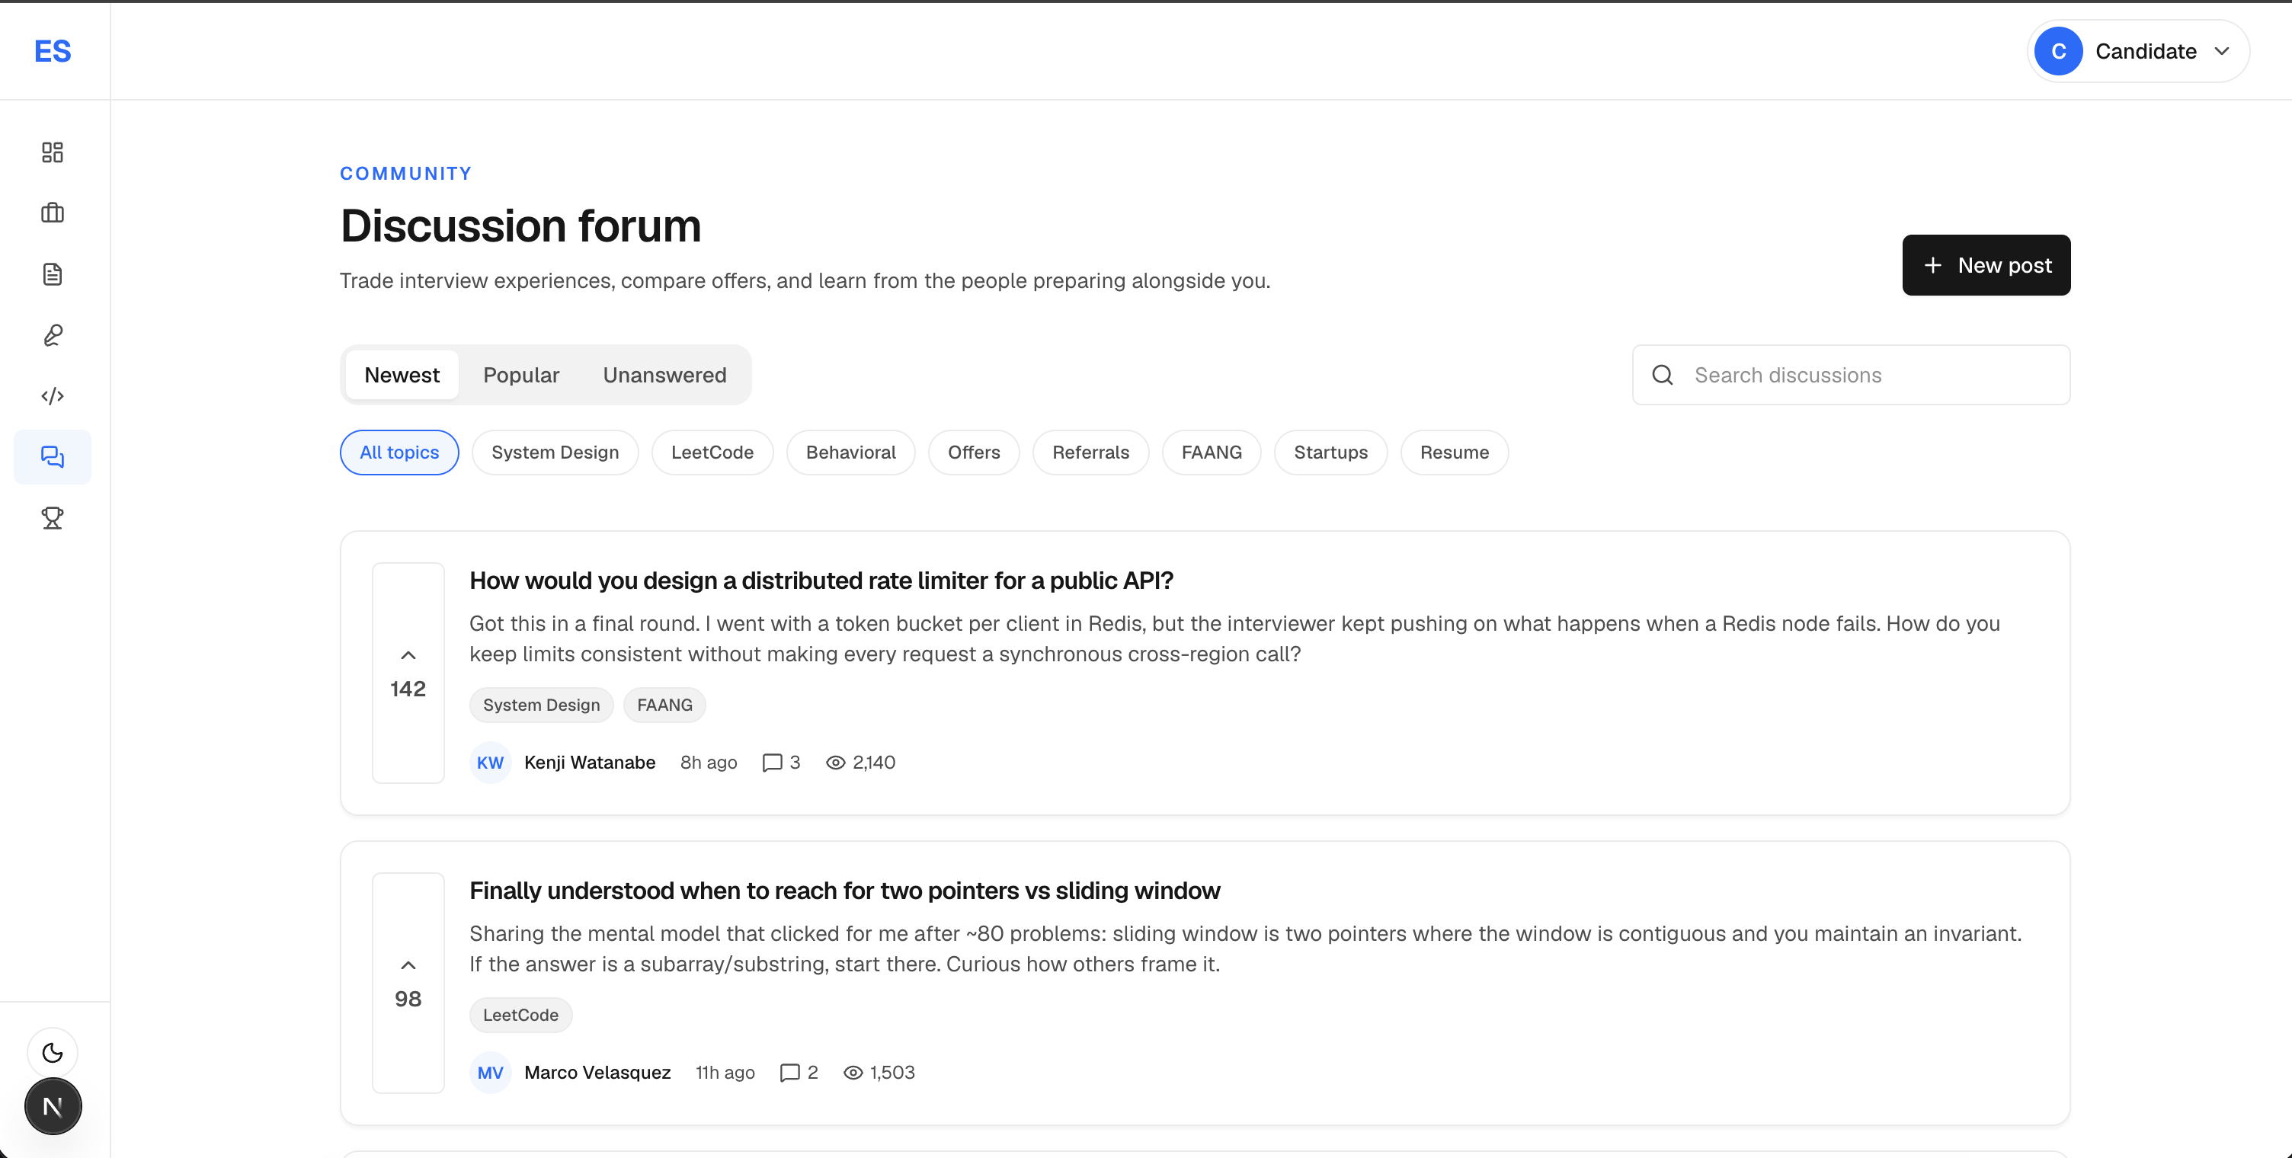2292x1158 pixels.
Task: Click the '1,503' view count
Action: 892,1073
